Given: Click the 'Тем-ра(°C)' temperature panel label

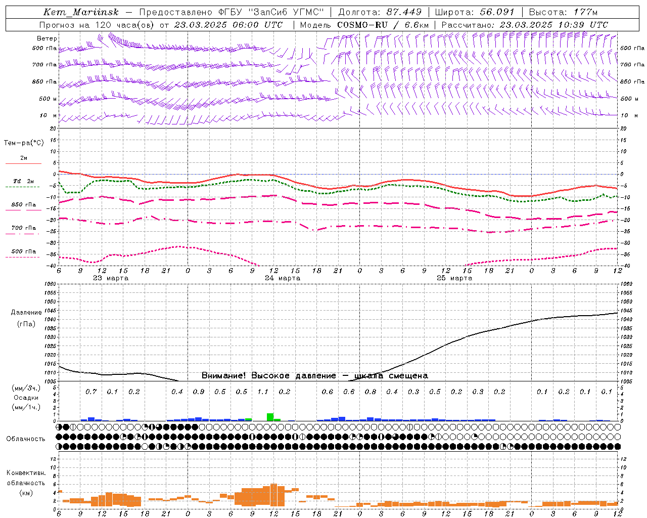Looking at the screenshot, I should pyautogui.click(x=24, y=143).
